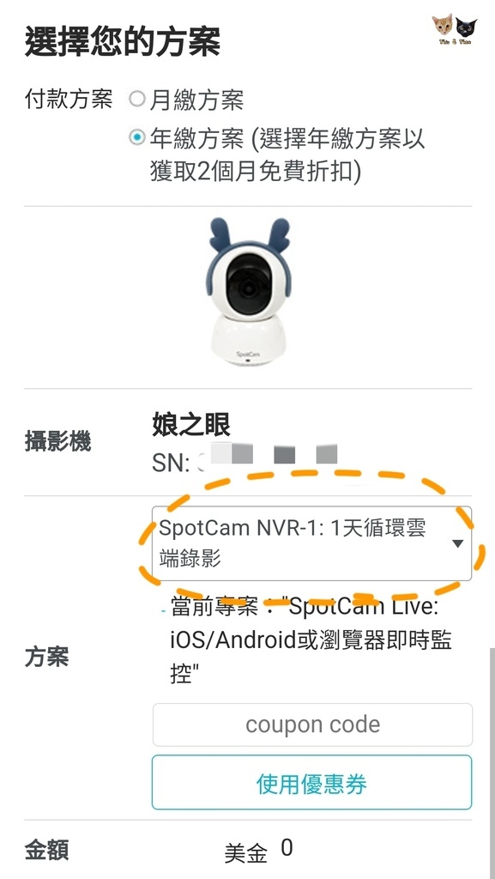
Task: Select the 月繳方案 monthly payment radio button
Action: tap(136, 100)
